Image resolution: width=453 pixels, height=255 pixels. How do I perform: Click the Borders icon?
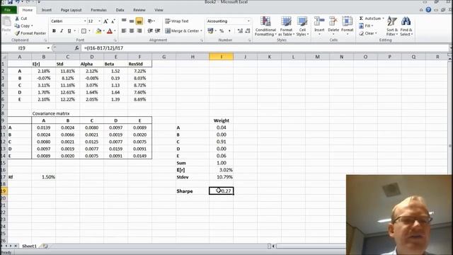(84, 31)
